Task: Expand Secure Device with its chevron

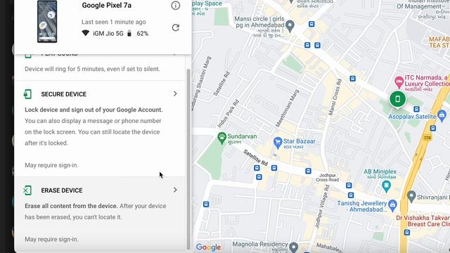Action: pyautogui.click(x=175, y=93)
